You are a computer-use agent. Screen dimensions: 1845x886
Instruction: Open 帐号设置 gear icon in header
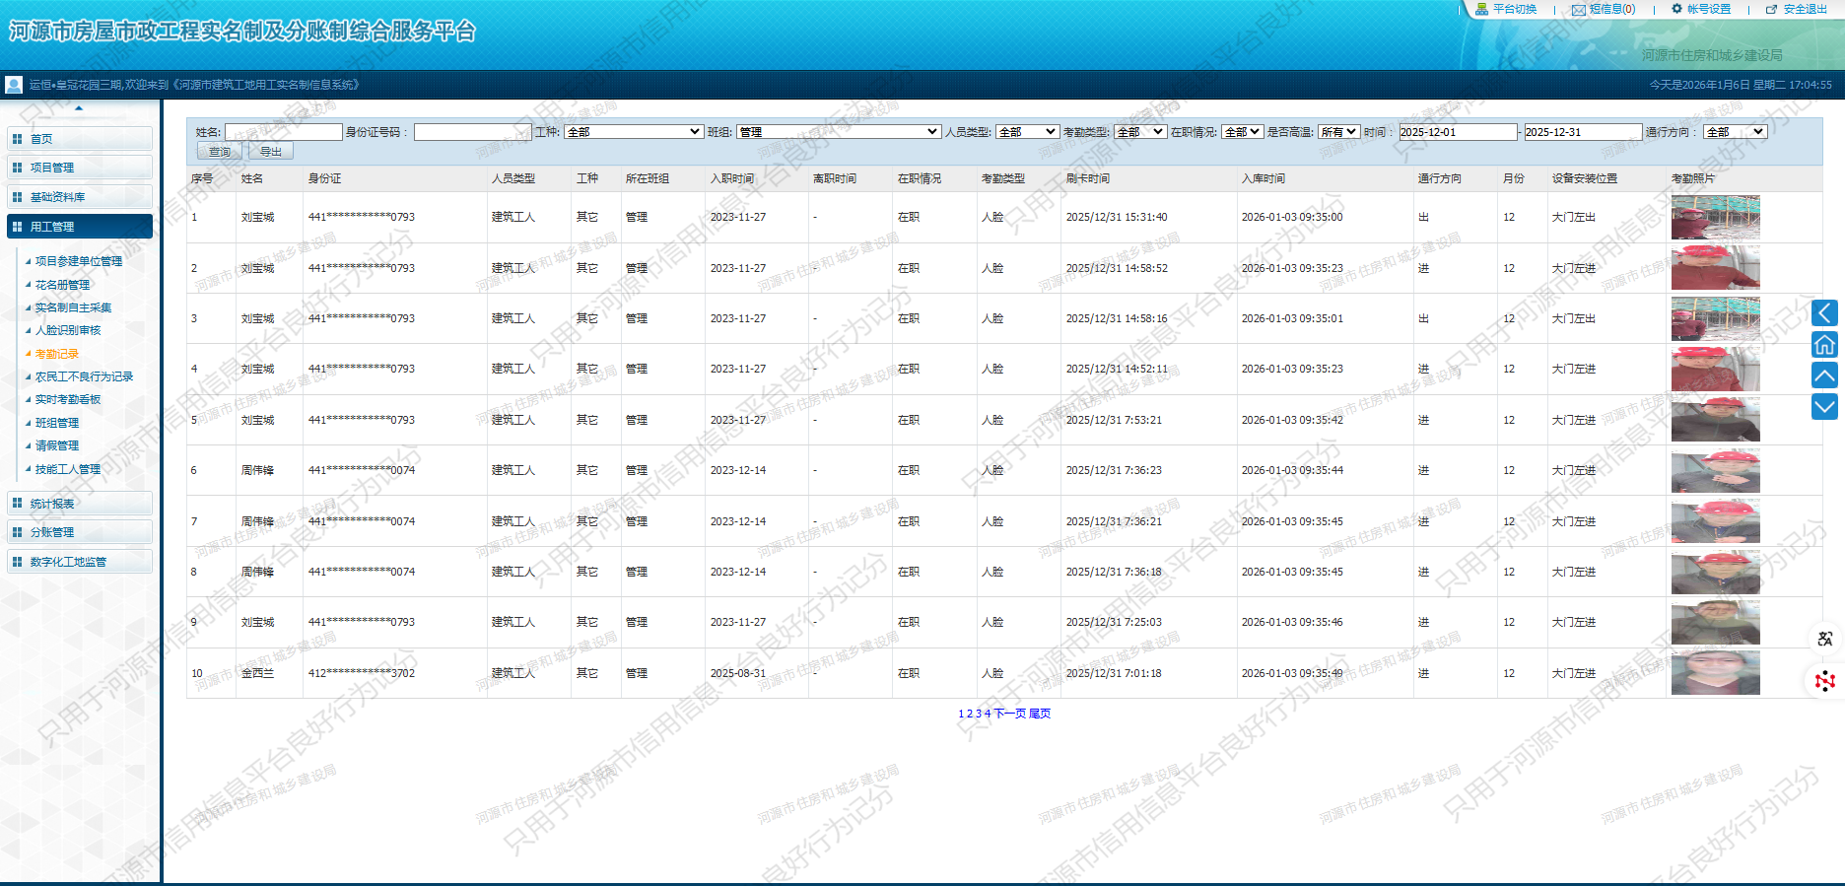(1677, 9)
